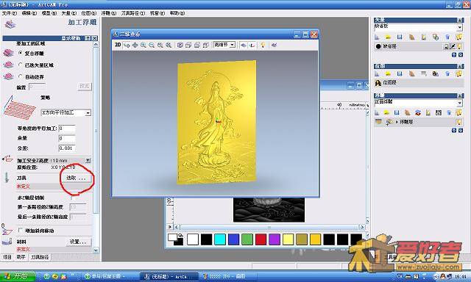Select the composite relief radio button
The height and width of the screenshot is (282, 471).
[x=21, y=53]
